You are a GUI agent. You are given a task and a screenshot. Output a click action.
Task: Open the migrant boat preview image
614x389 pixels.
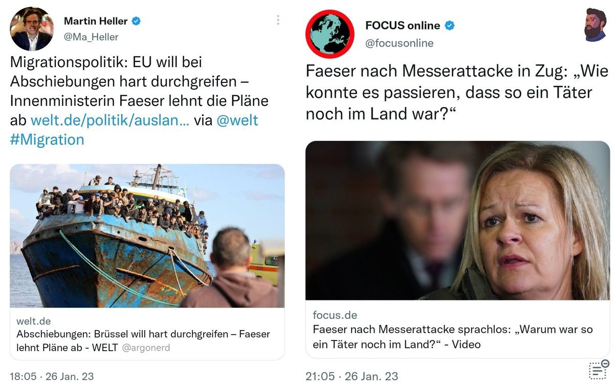tap(147, 235)
